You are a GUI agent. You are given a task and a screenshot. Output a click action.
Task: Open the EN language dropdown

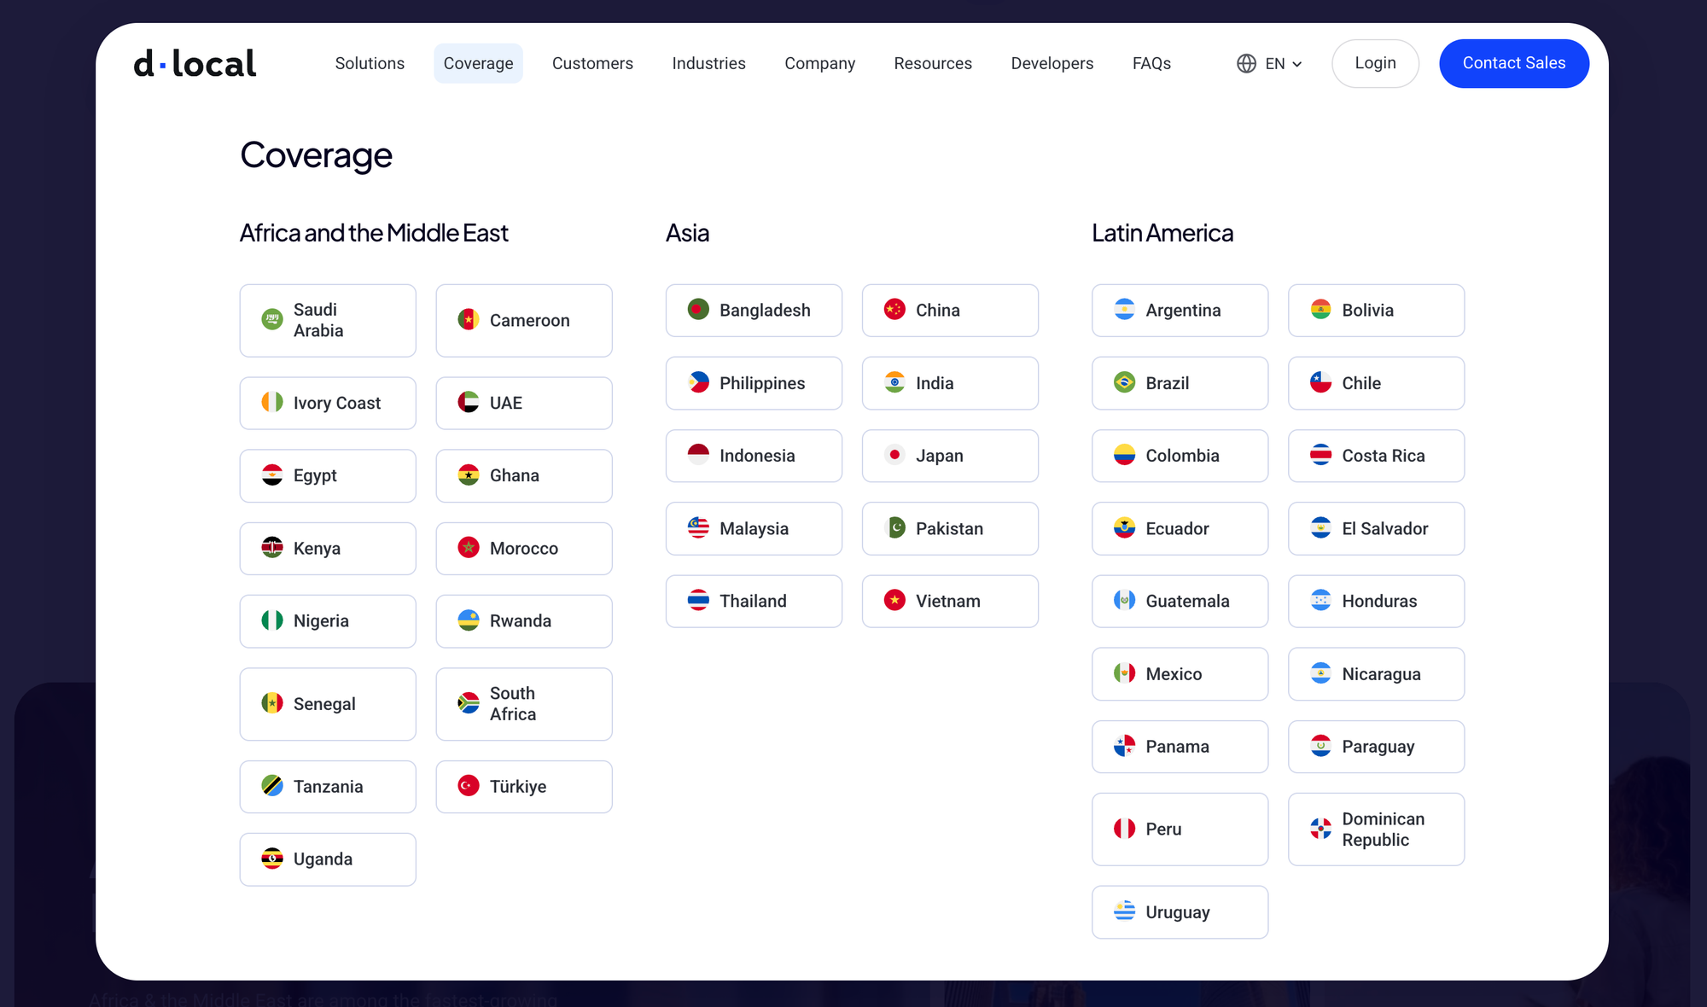[x=1270, y=63]
